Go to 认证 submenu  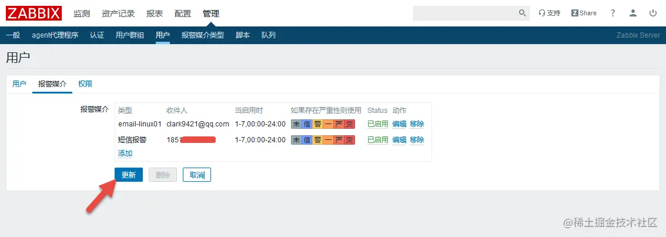pos(97,35)
